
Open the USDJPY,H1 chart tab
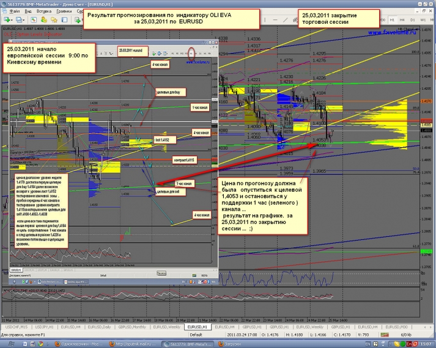tap(45, 327)
